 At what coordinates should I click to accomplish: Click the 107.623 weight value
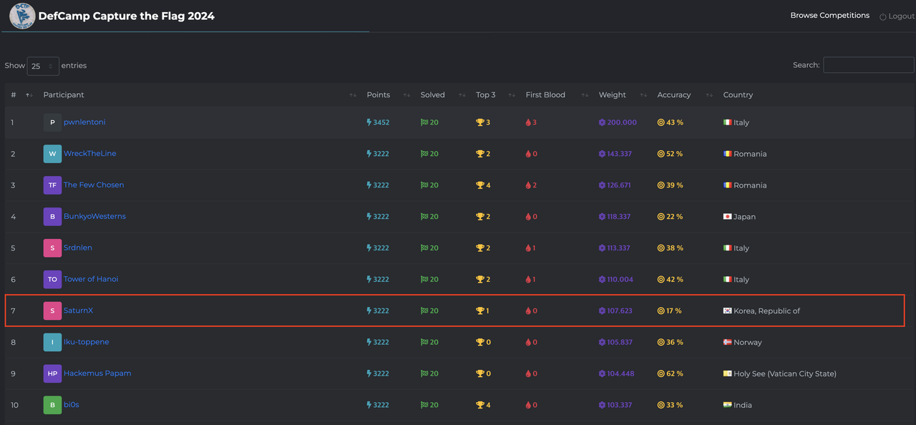pos(620,311)
